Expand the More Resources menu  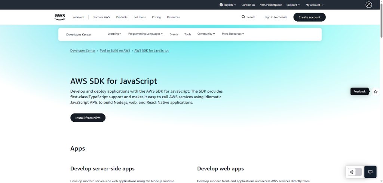[x=233, y=34]
